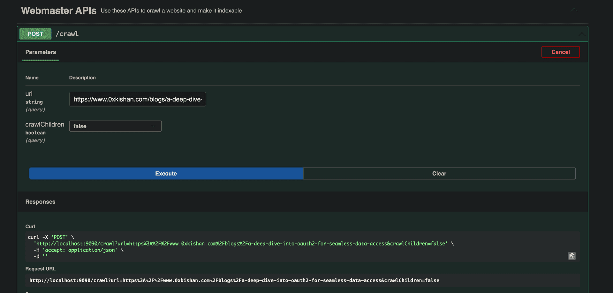Click the url parameter name label

pos(29,94)
